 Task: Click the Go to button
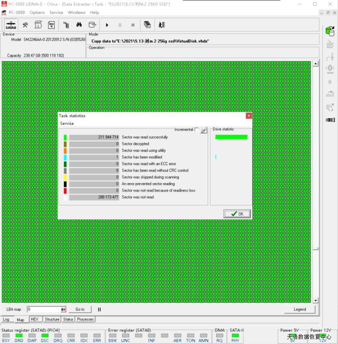tap(80, 309)
